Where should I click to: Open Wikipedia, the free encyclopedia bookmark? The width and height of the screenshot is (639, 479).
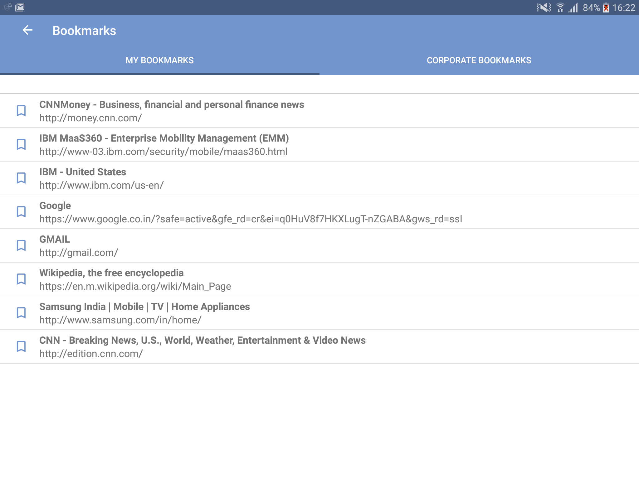(x=111, y=273)
